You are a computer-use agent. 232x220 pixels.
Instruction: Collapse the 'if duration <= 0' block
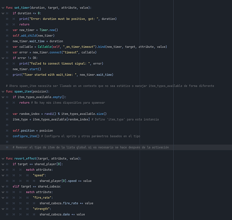tap(3, 14)
